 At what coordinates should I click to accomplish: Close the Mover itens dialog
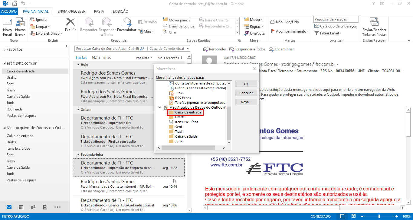(254, 69)
